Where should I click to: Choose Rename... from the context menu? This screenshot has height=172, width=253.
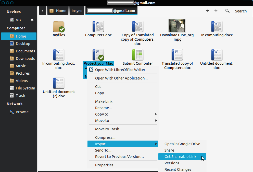tap(123, 108)
